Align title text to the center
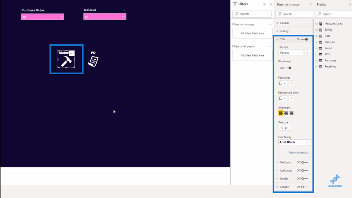 point(286,113)
